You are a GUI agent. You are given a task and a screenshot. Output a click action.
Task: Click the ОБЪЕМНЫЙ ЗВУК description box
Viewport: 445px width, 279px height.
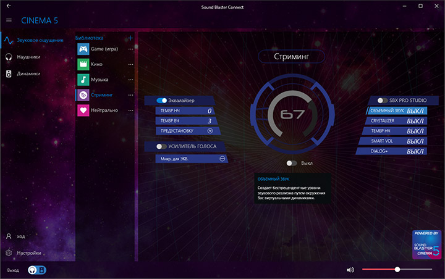(x=292, y=188)
